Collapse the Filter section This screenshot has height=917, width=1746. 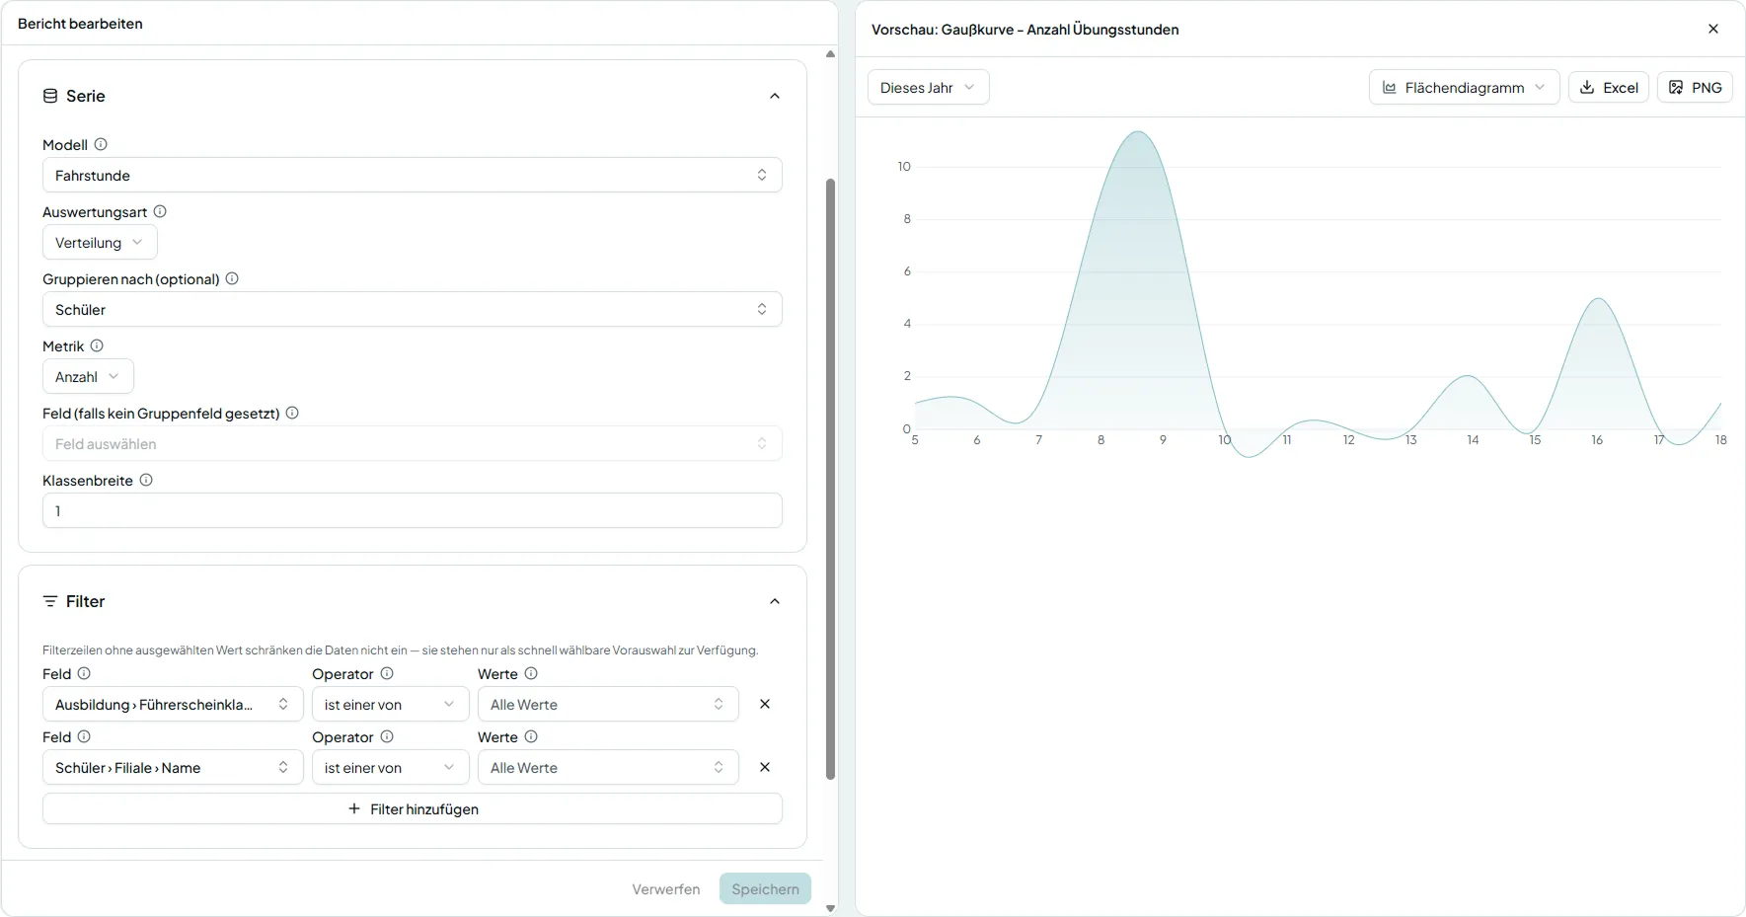775,601
